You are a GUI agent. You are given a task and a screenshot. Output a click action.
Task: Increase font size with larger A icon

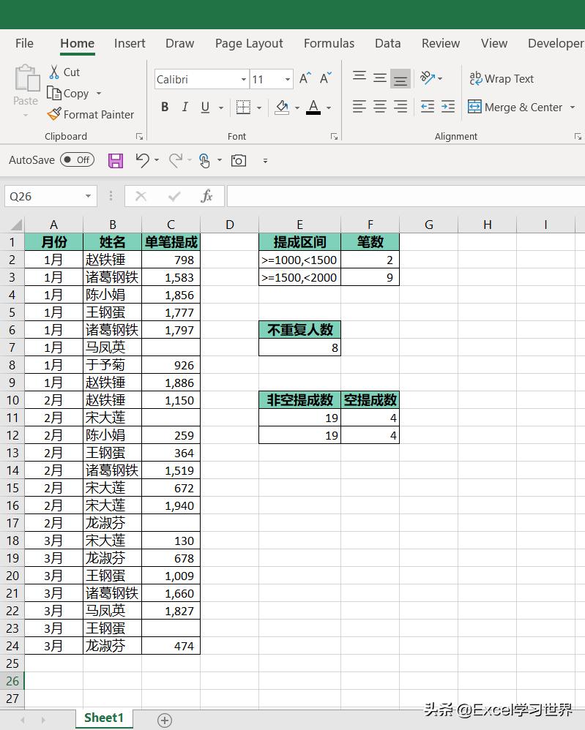(305, 78)
